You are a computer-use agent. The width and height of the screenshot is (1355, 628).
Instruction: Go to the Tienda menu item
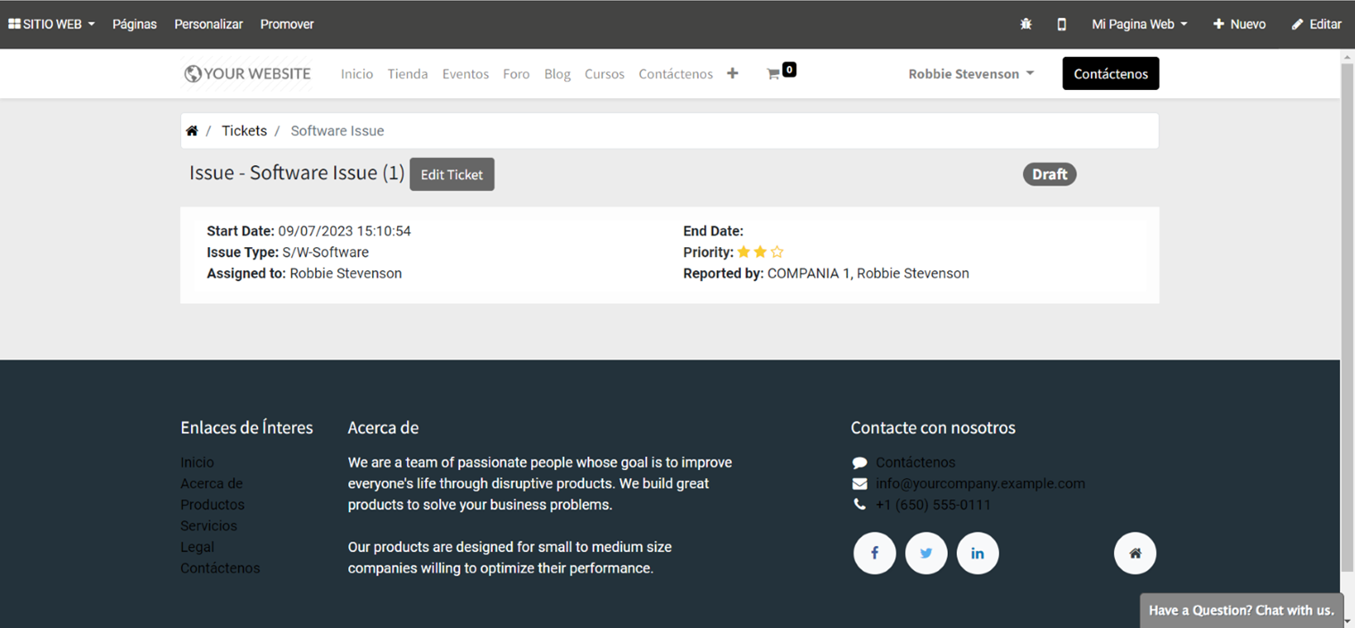[x=407, y=74]
